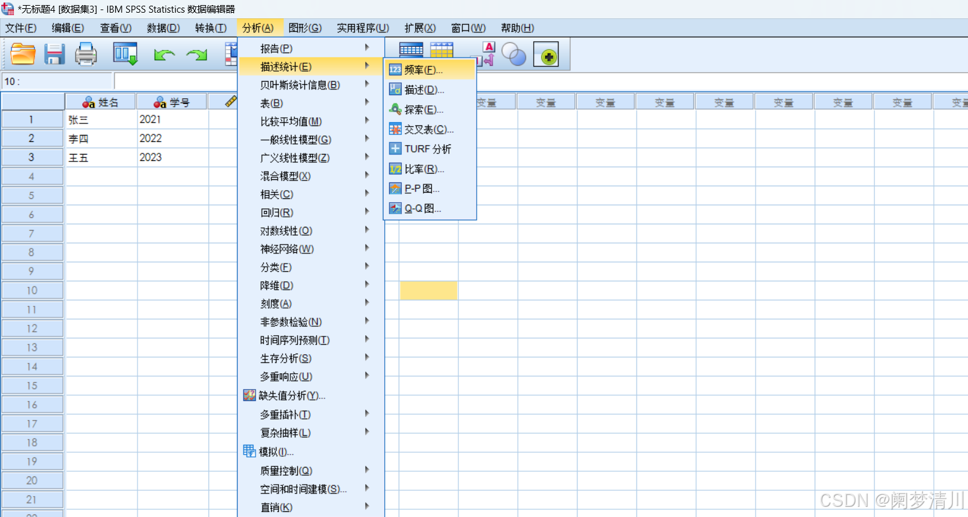The image size is (968, 517).
Task: Click the cell containing 2023
Action: point(173,158)
